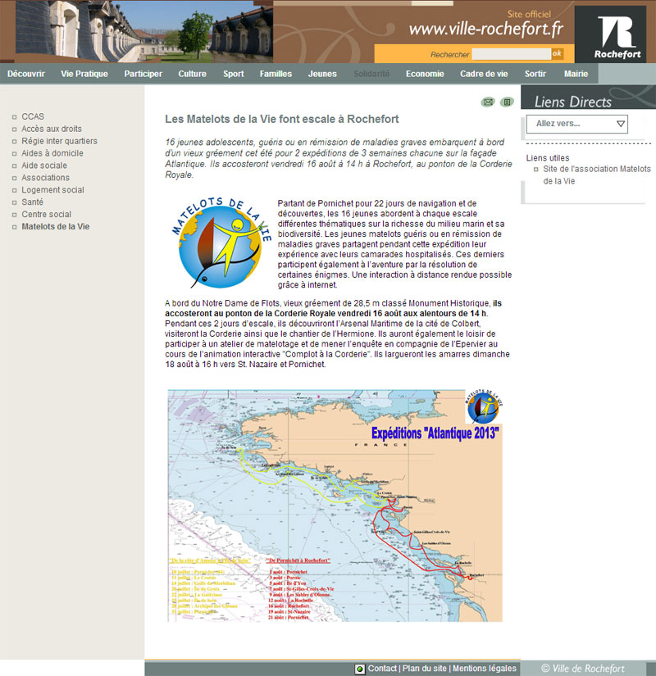Open the Associations sidebar link
The width and height of the screenshot is (656, 676).
click(x=46, y=178)
